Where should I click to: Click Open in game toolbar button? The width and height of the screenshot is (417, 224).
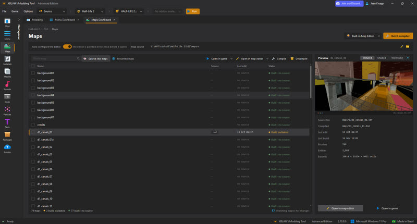tap(217, 59)
